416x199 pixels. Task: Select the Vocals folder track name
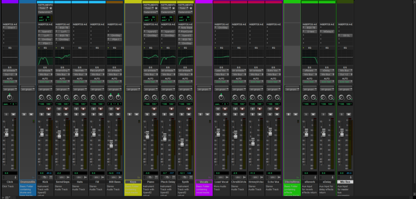(204, 182)
